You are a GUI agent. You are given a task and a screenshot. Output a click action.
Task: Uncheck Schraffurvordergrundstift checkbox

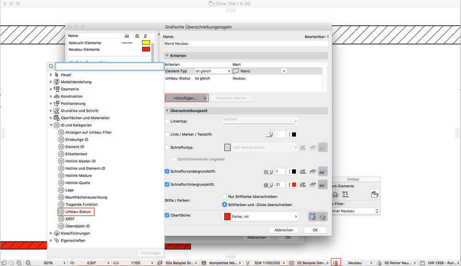(167, 171)
